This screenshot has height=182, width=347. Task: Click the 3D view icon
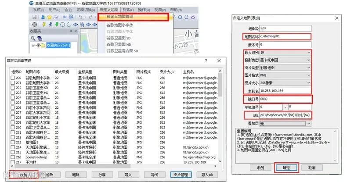coord(65,17)
